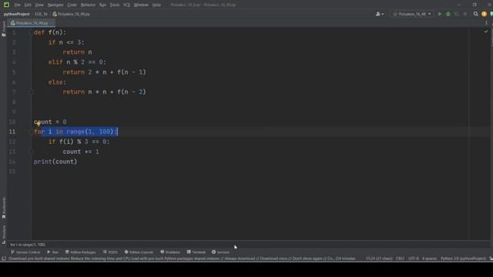Open the Refactor menu
The width and height of the screenshot is (493, 277).
88,5
